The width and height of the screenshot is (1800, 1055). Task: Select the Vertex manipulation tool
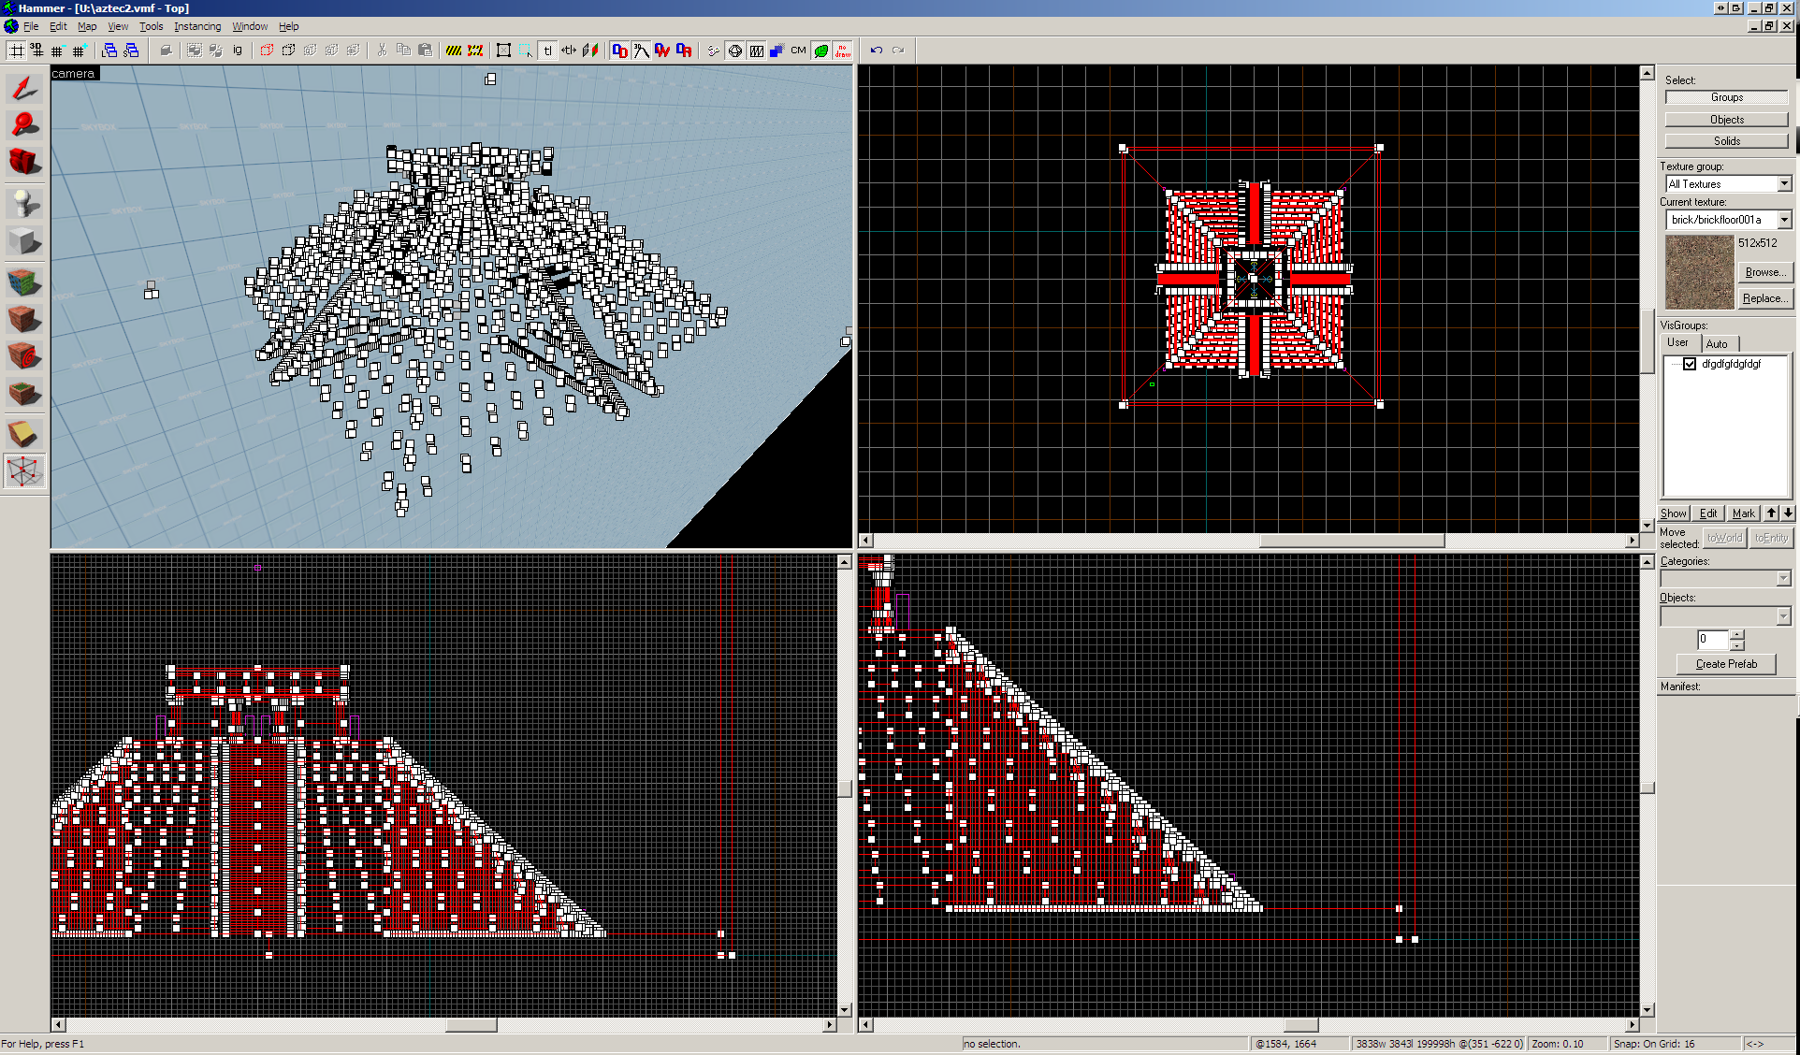[x=24, y=471]
